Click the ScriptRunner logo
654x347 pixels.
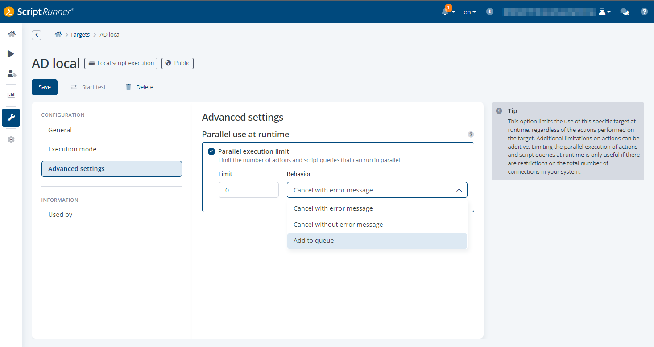[x=39, y=12]
